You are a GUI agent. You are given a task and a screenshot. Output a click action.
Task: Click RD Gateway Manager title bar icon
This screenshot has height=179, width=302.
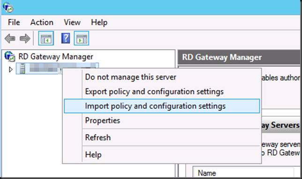coord(8,7)
